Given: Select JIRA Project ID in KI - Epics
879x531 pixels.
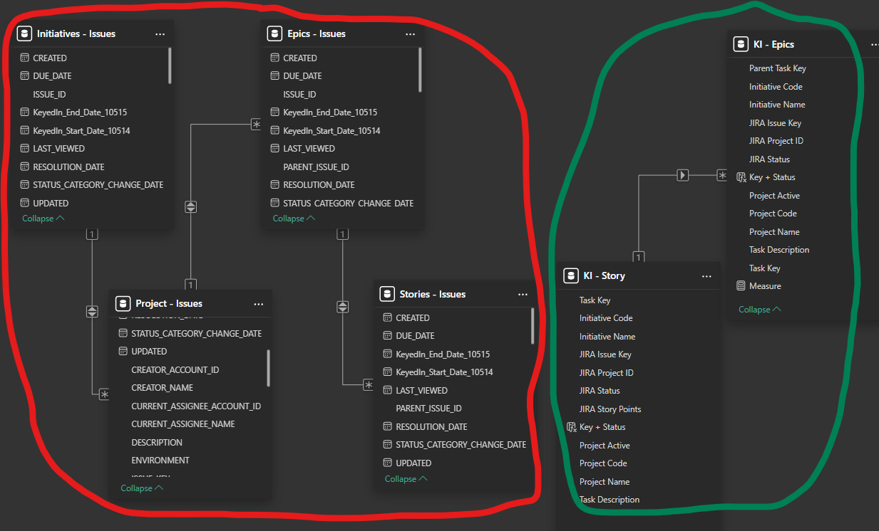Looking at the screenshot, I should point(776,141).
